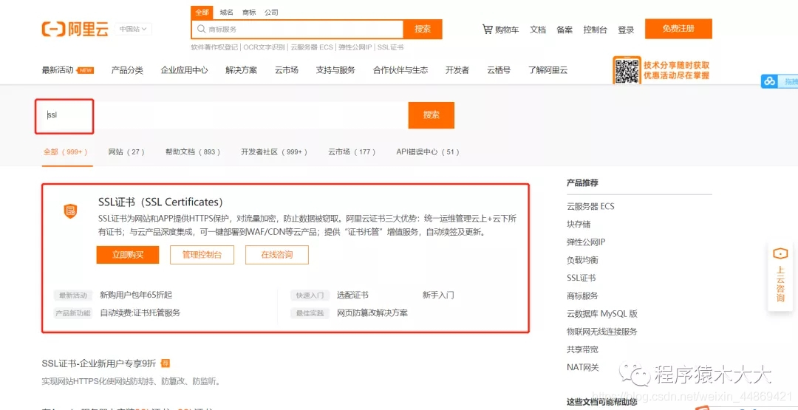Viewport: 798px width, 410px height.
Task: Switch to the 云市场 (177) results tab
Action: 352,151
